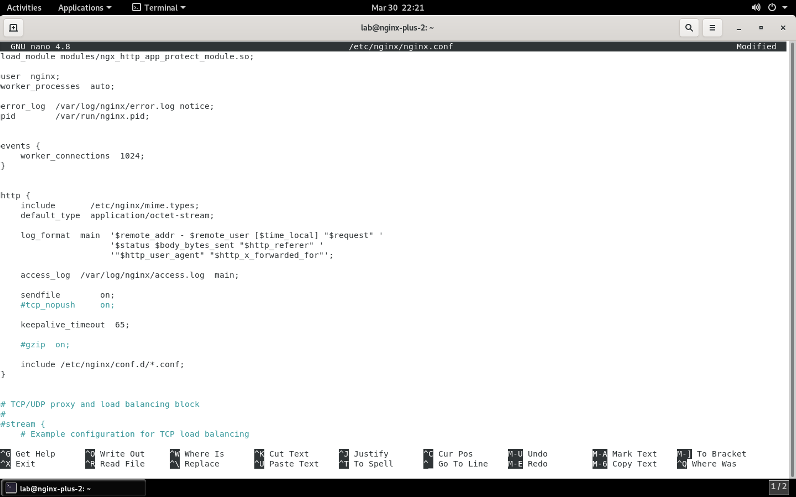Click the nano title /etc/nginx/nginx.conf
This screenshot has height=497, width=796.
[x=401, y=46]
